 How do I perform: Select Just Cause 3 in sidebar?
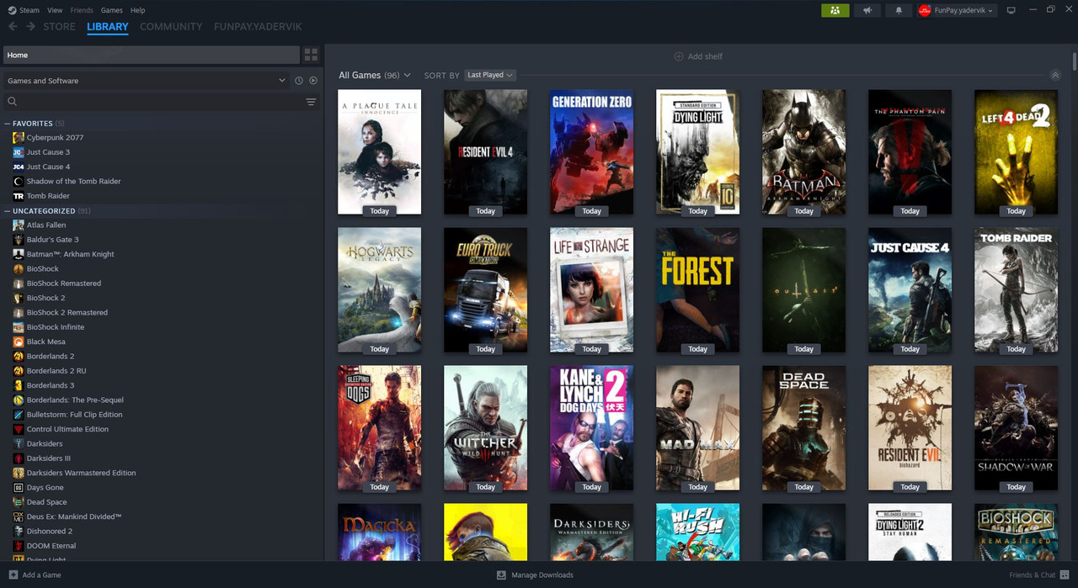tap(48, 152)
